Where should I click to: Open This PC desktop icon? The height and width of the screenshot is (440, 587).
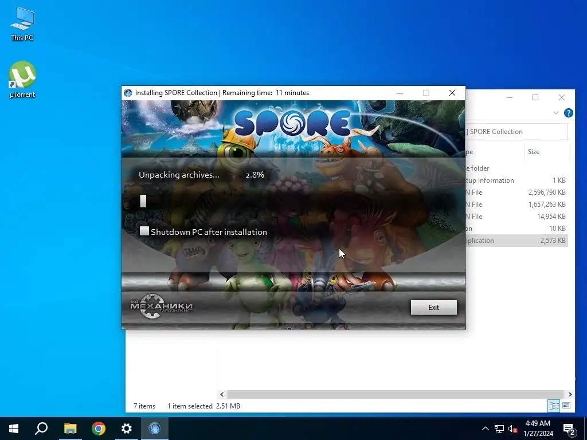22,24
